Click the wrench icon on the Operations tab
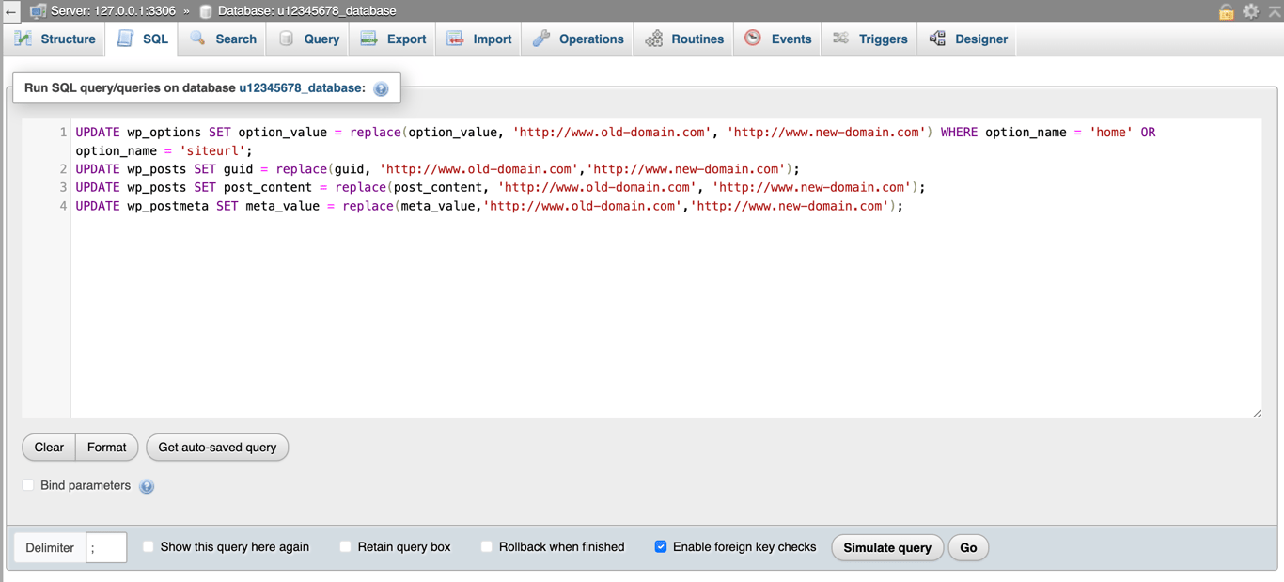1284x582 pixels. (x=541, y=39)
